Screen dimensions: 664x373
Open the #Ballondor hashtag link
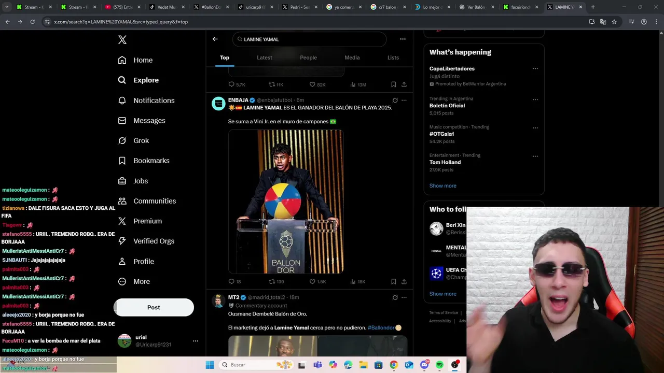381,327
